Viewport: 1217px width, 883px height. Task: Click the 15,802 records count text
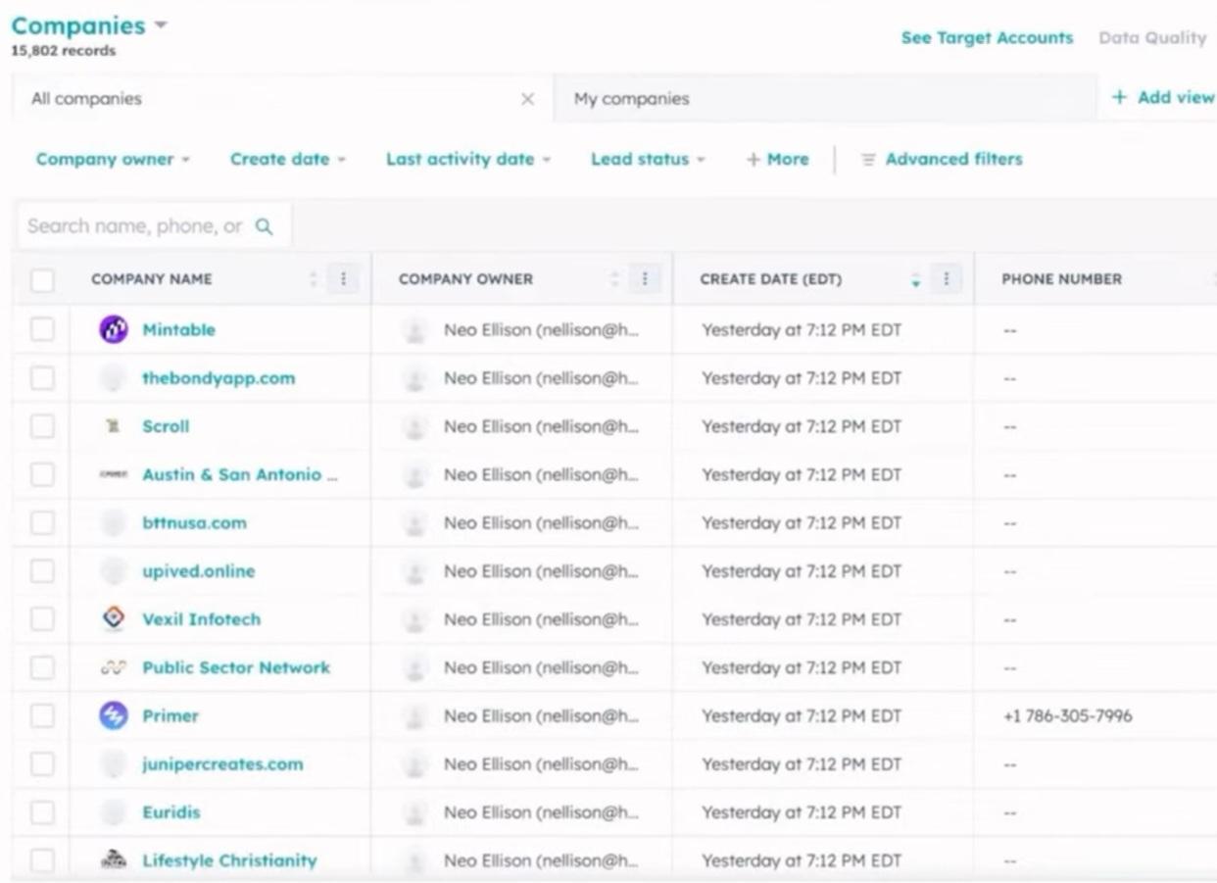pyautogui.click(x=63, y=51)
